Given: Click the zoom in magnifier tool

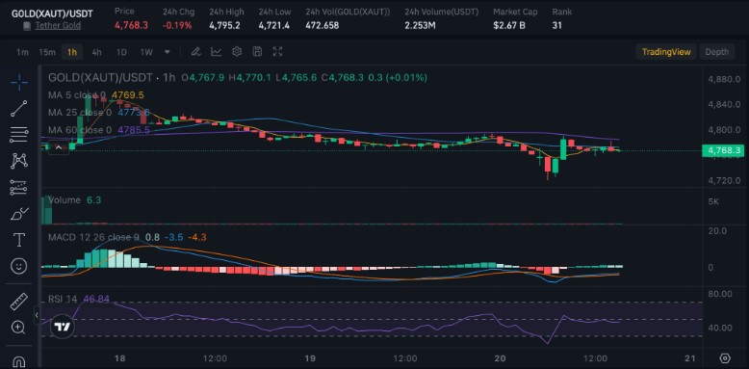Looking at the screenshot, I should pyautogui.click(x=19, y=328).
